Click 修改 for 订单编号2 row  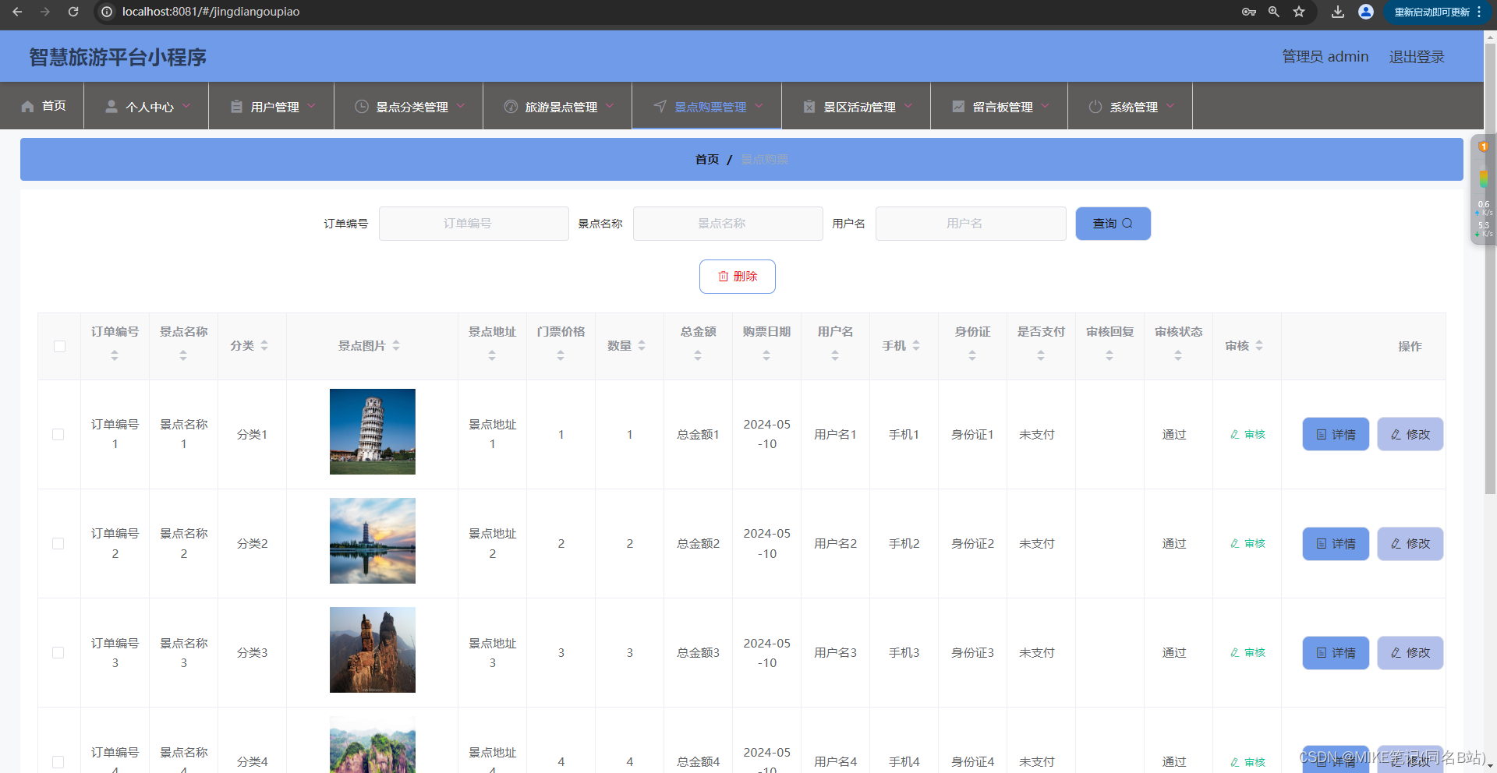[1410, 543]
